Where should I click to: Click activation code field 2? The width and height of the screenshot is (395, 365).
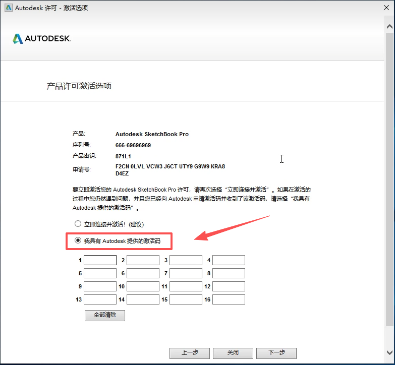click(x=143, y=260)
